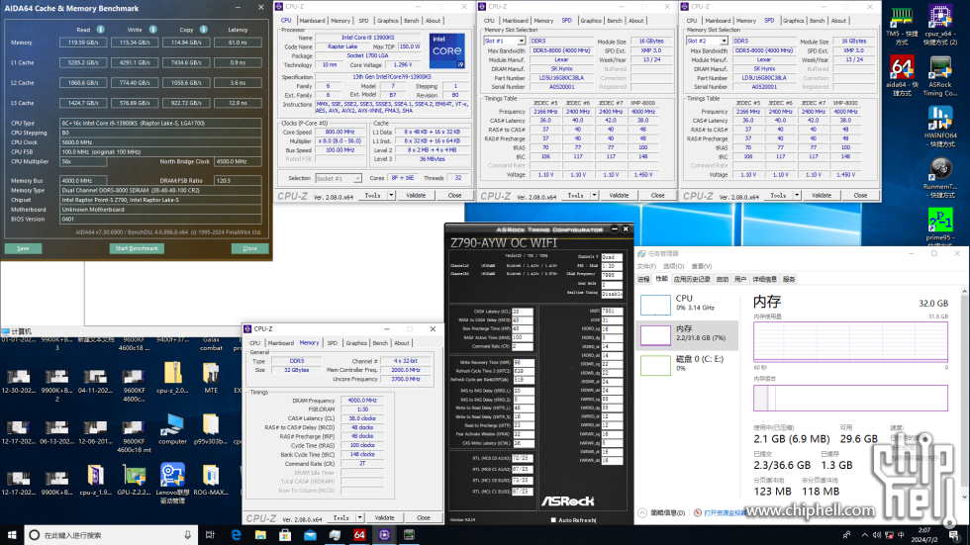Open the notification center icon
Image resolution: width=970 pixels, height=545 pixels.
click(x=954, y=535)
